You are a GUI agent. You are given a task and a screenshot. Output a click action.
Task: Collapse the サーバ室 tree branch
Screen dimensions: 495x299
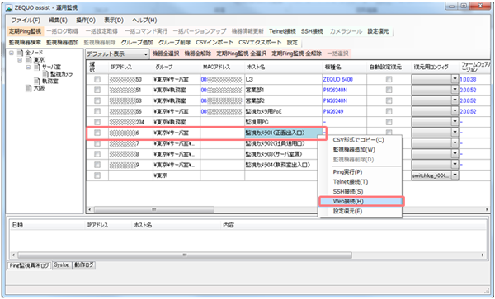pyautogui.click(x=28, y=67)
